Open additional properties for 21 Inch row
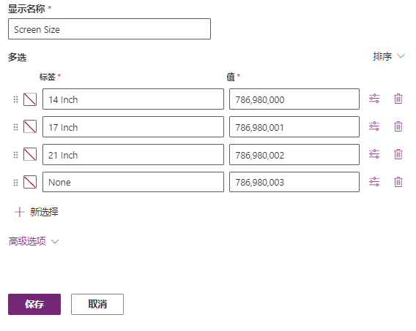 (x=374, y=154)
